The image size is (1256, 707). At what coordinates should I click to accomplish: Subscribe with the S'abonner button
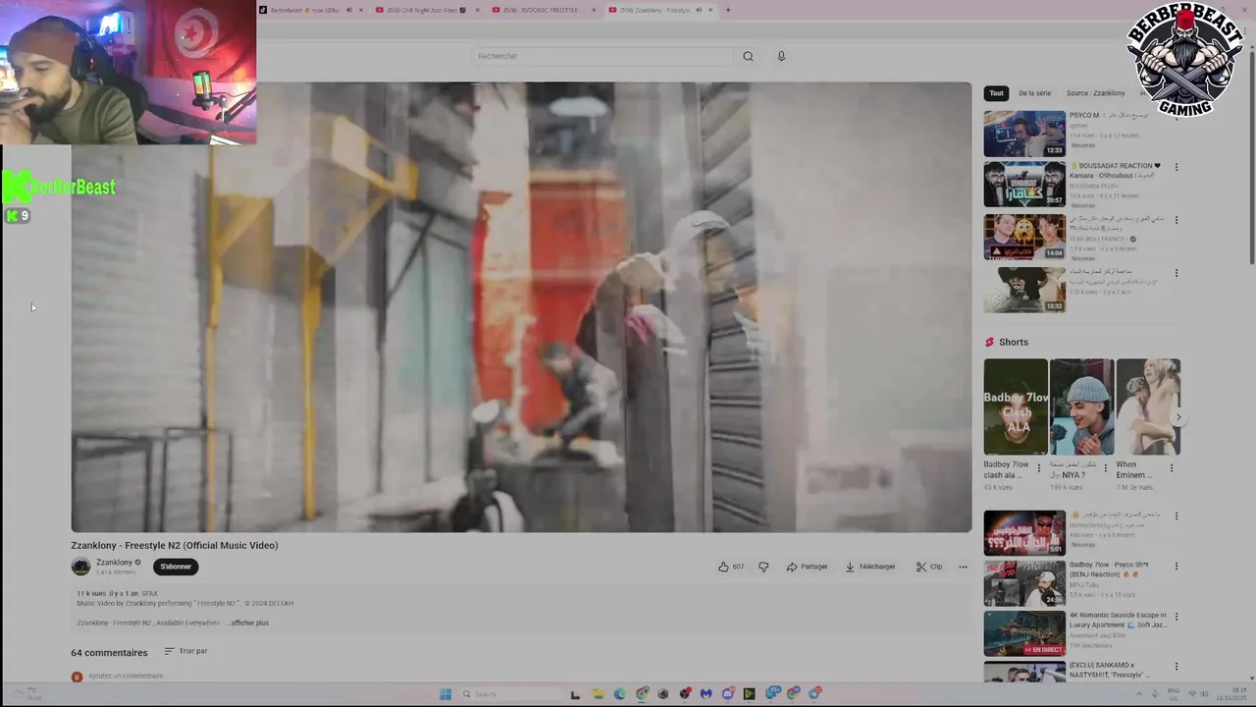pyautogui.click(x=176, y=567)
